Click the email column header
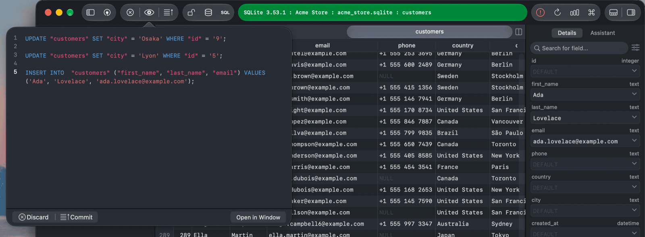645x237 pixels. tap(322, 46)
